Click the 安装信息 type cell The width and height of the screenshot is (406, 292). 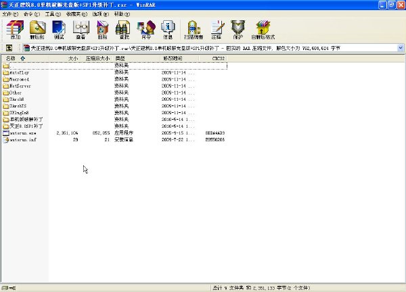pos(124,140)
